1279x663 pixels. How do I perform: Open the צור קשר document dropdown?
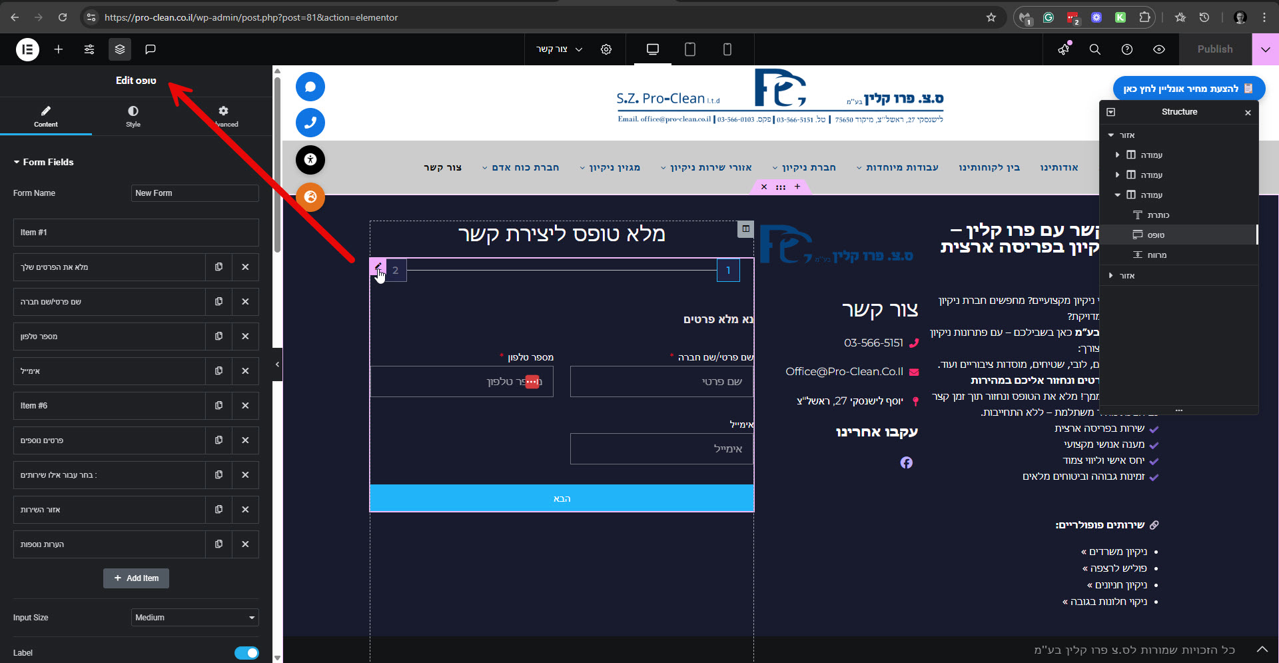click(560, 49)
